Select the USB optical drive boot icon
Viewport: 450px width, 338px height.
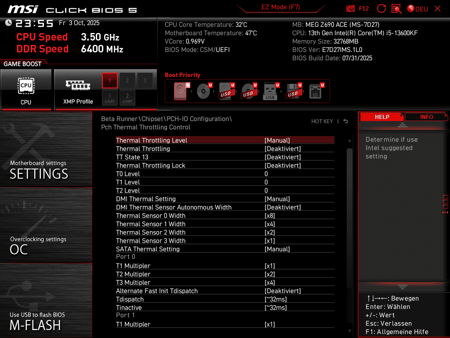[x=249, y=91]
